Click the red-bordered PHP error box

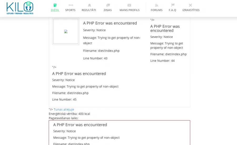119,133
